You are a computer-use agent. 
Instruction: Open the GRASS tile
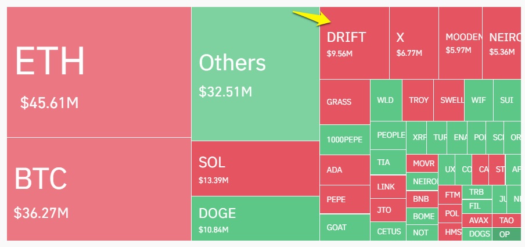(345, 102)
